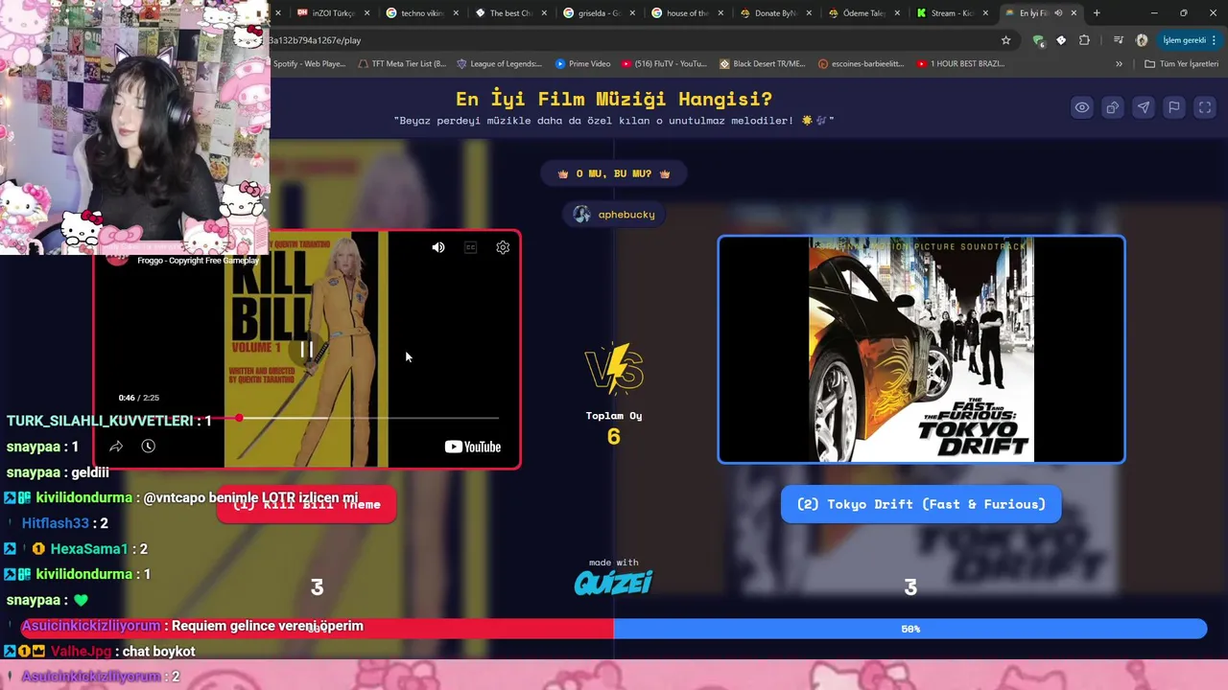The image size is (1228, 690).
Task: Expand hidden bookmarks with the double chevron
Action: 1119,64
